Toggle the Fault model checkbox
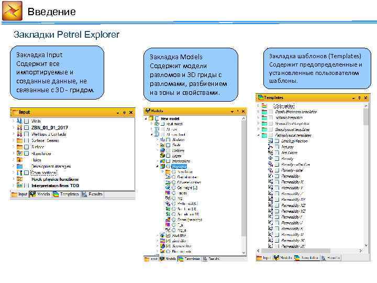The width and height of the screenshot is (377, 283). (x=163, y=124)
